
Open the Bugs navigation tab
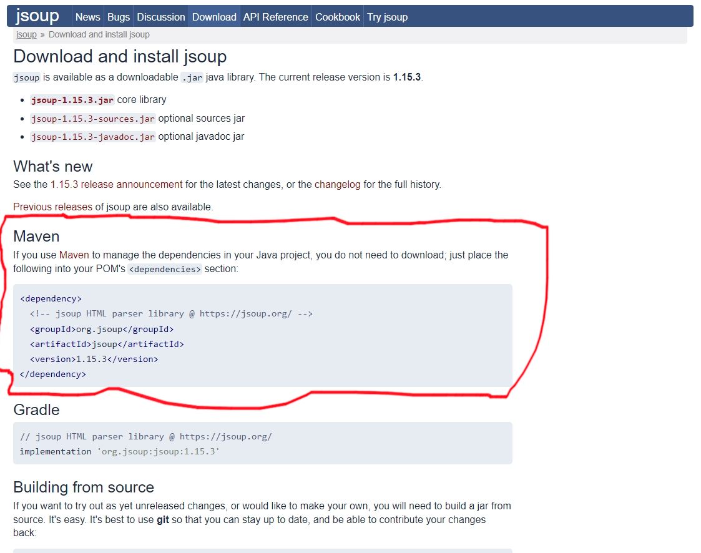[x=119, y=17]
